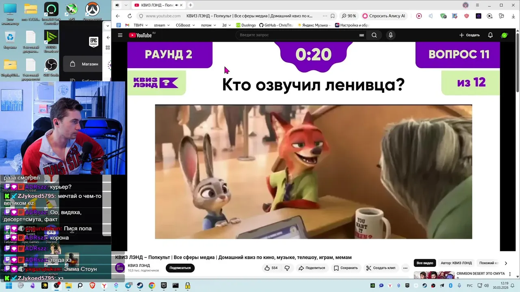Open the Gmail bookmark icon
This screenshot has height=292, width=520.
pos(127,25)
